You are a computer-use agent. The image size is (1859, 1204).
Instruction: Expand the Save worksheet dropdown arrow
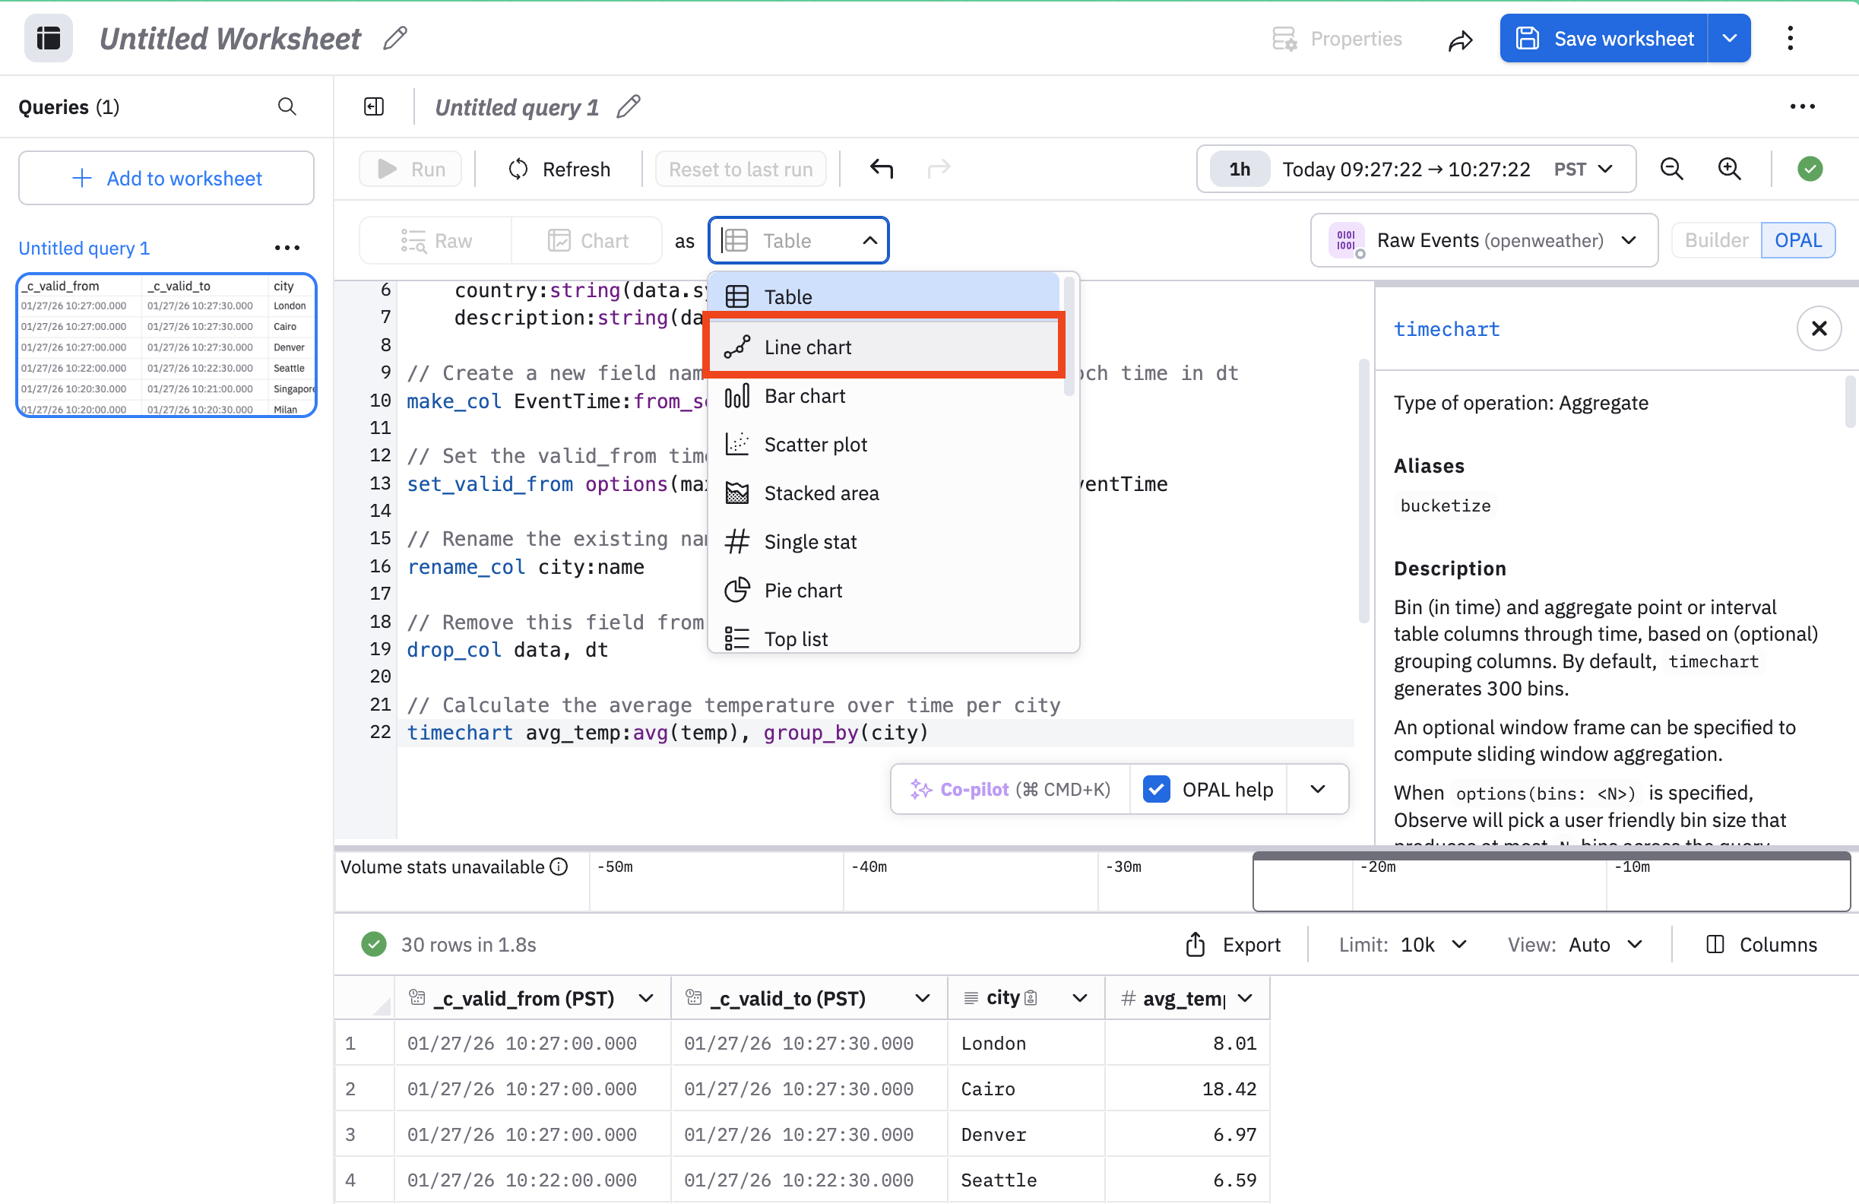[x=1729, y=38]
